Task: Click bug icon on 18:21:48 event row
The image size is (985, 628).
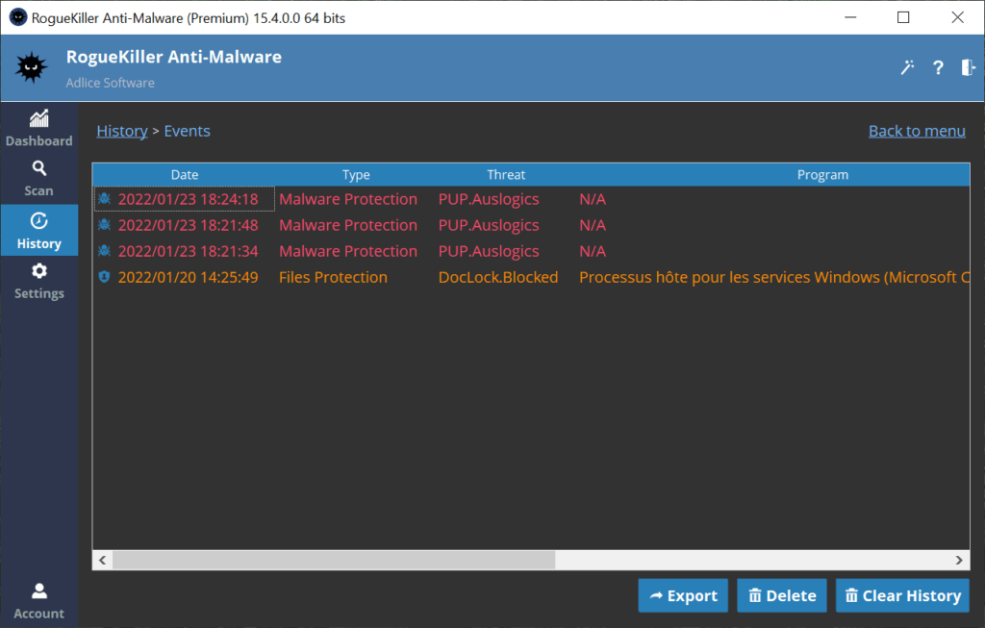Action: [105, 225]
